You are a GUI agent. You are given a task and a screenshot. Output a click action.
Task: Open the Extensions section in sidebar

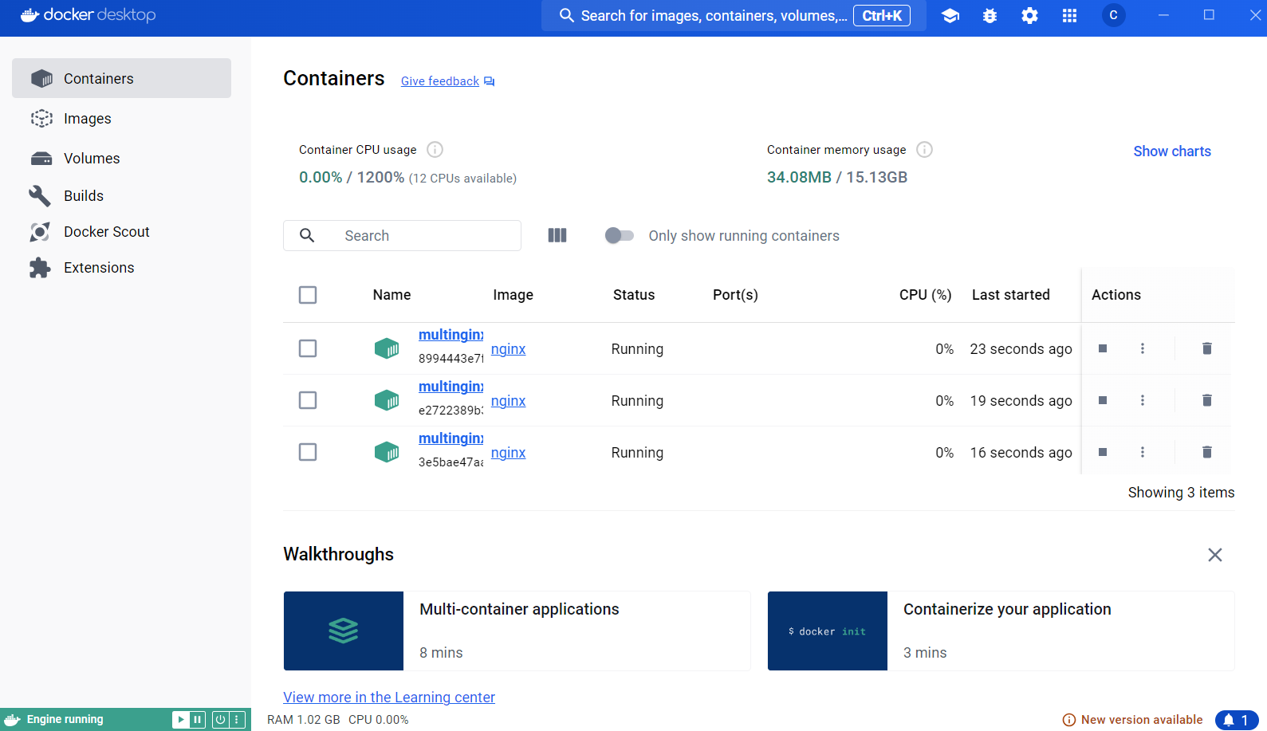121,267
